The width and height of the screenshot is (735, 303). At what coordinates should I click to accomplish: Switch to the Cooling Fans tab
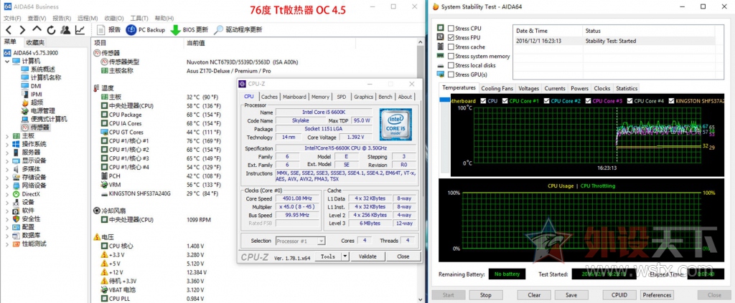497,88
